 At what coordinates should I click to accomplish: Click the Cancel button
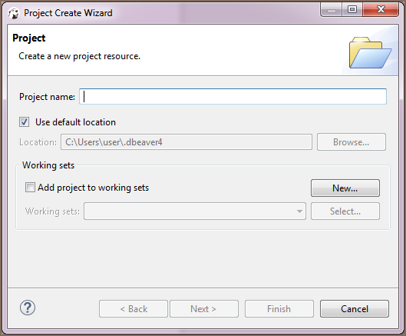(355, 309)
